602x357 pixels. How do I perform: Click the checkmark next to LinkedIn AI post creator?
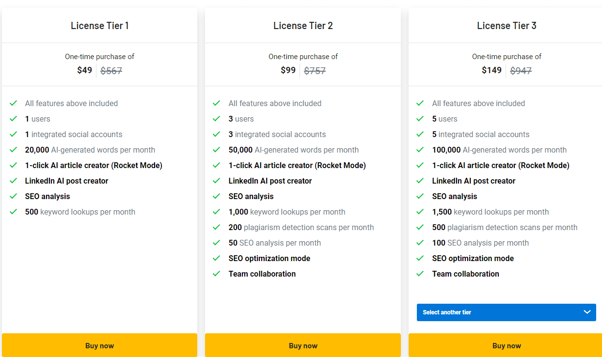[x=14, y=181]
